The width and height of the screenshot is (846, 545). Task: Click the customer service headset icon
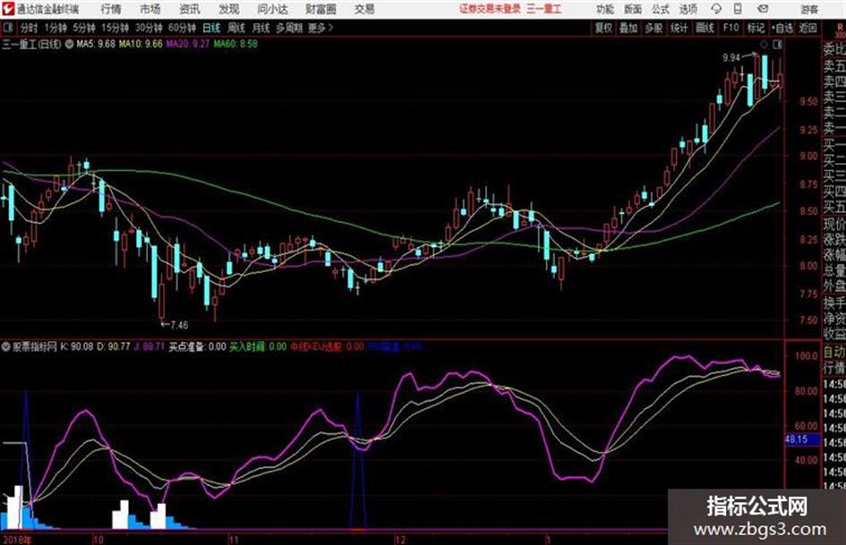point(716,9)
